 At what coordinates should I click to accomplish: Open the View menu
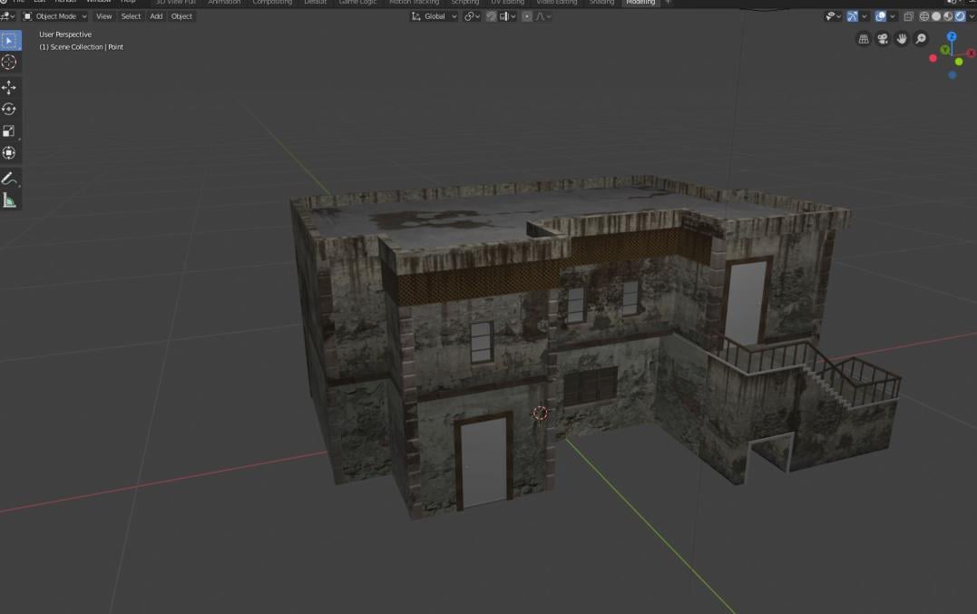(x=104, y=17)
